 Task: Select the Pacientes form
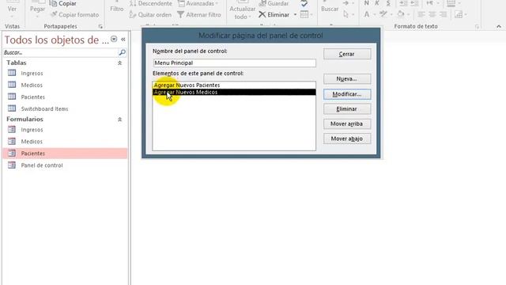65,153
